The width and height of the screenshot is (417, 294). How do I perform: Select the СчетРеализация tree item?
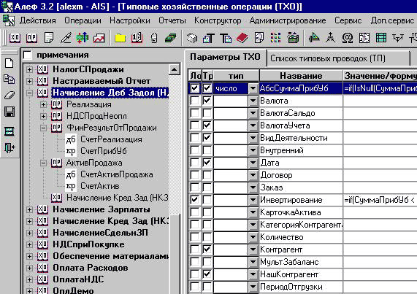point(111,139)
